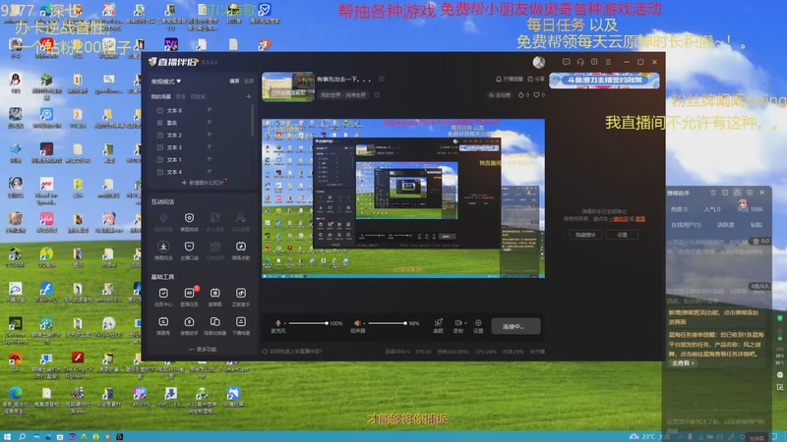787x442 pixels.
Task: Toggle visibility of 文本 1 source
Action: point(210,159)
